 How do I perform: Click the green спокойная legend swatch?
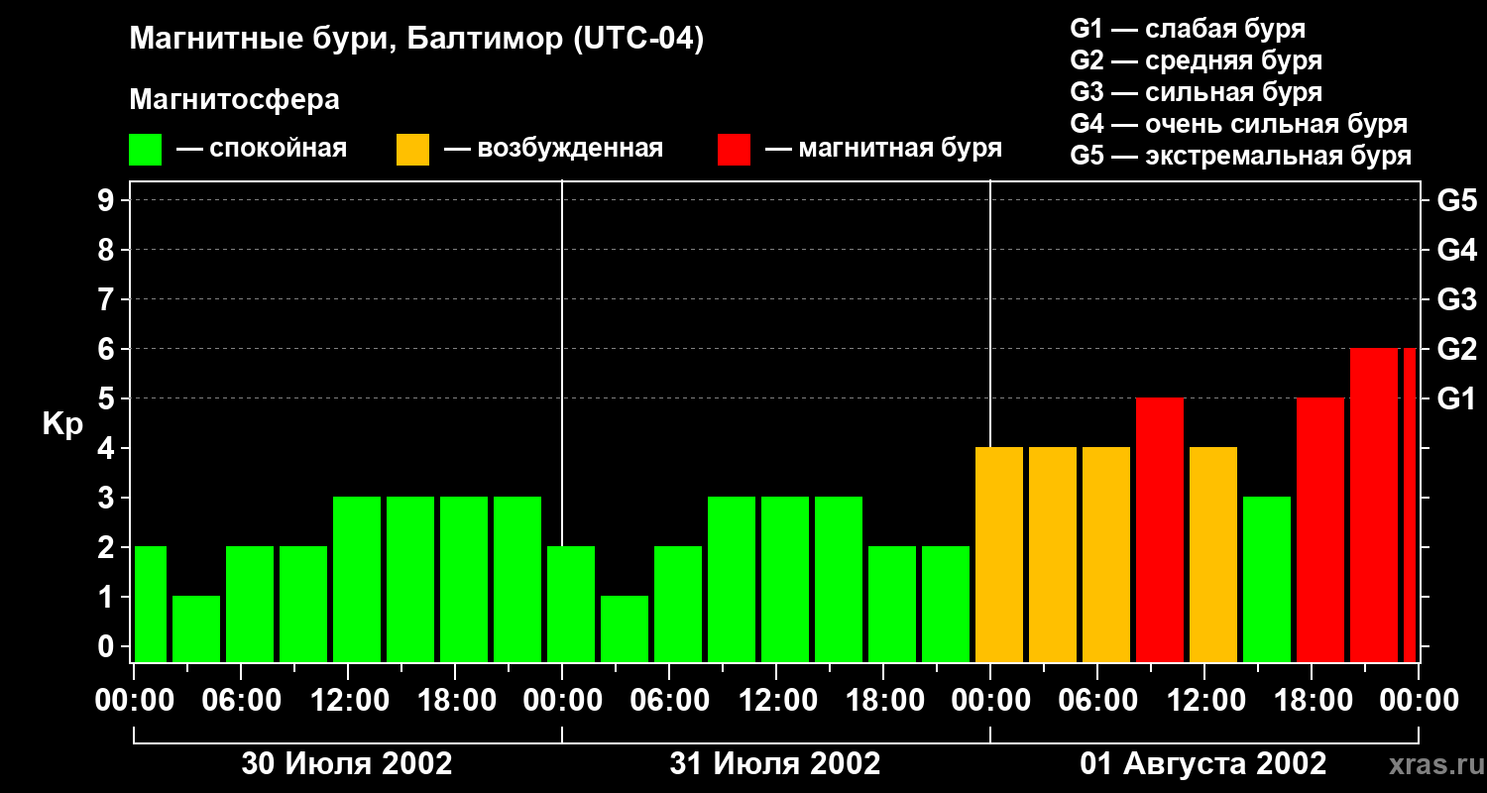click(145, 150)
